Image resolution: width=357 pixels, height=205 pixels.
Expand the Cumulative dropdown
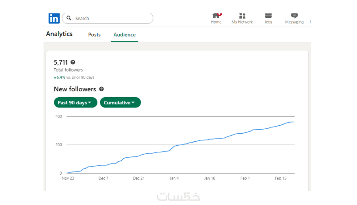120,102
